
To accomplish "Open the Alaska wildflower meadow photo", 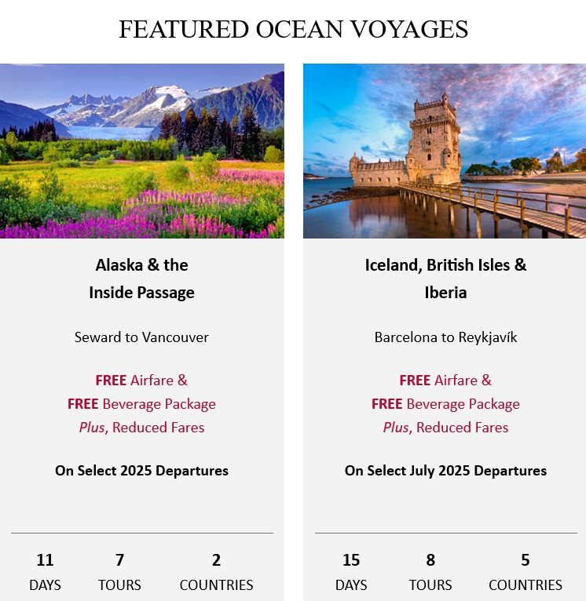I will click(141, 151).
